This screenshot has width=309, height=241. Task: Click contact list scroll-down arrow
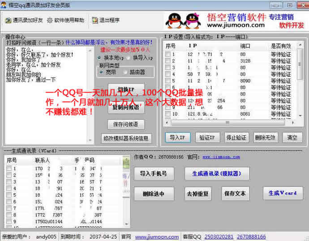coord(127,224)
